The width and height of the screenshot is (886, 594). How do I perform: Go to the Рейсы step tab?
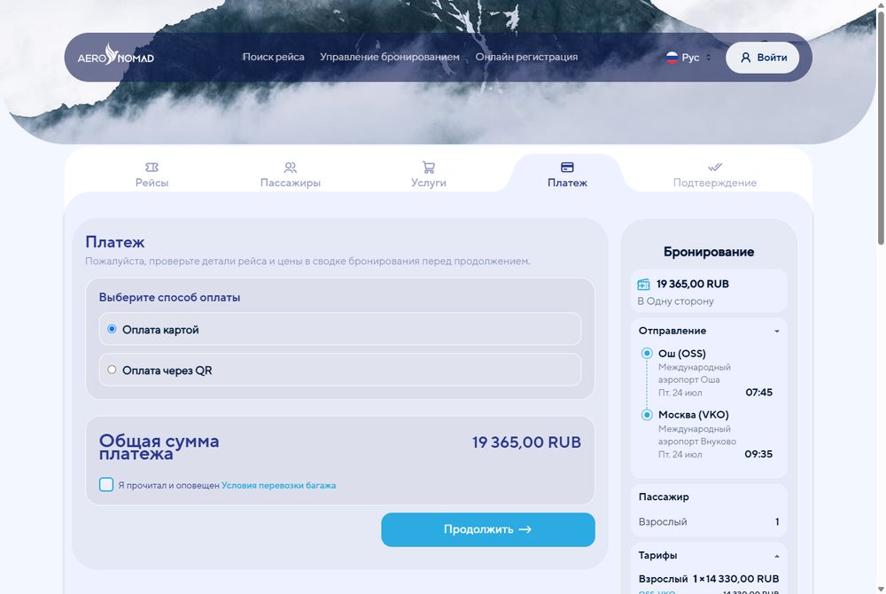pos(152,175)
